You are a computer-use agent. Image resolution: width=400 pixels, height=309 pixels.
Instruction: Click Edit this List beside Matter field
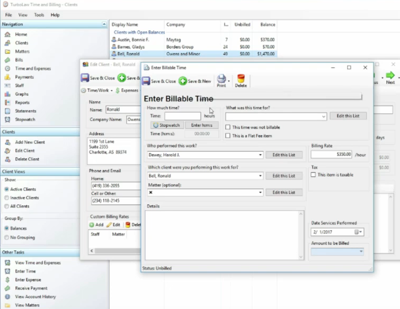tap(284, 192)
